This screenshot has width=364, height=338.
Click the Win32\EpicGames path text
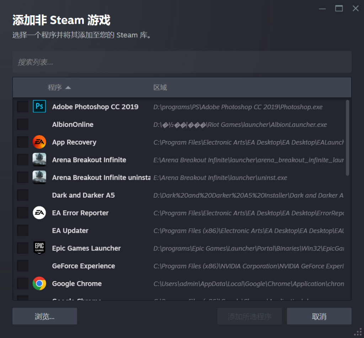click(248, 248)
